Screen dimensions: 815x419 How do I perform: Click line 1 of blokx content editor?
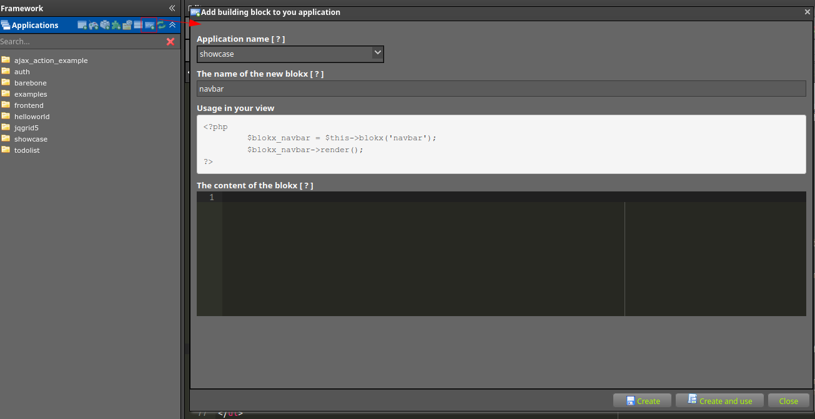coord(514,197)
